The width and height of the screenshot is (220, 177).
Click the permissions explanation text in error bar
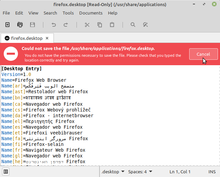[103, 58]
